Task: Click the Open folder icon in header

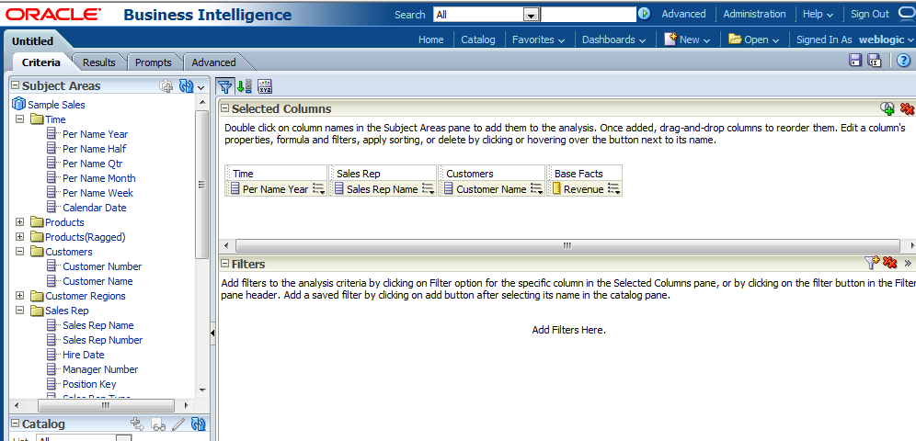Action: [735, 40]
